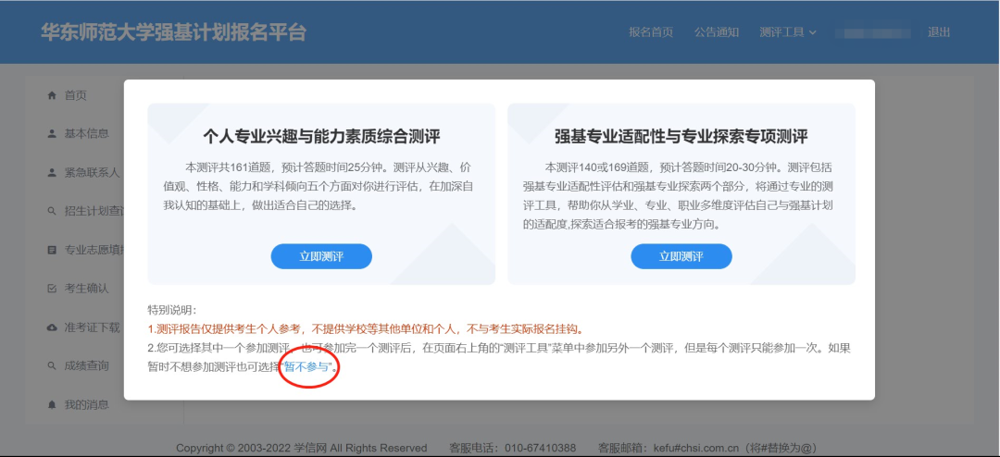This screenshot has width=1000, height=457.
Task: Click the list icon for 专业志愿填报
Action: pos(52,250)
